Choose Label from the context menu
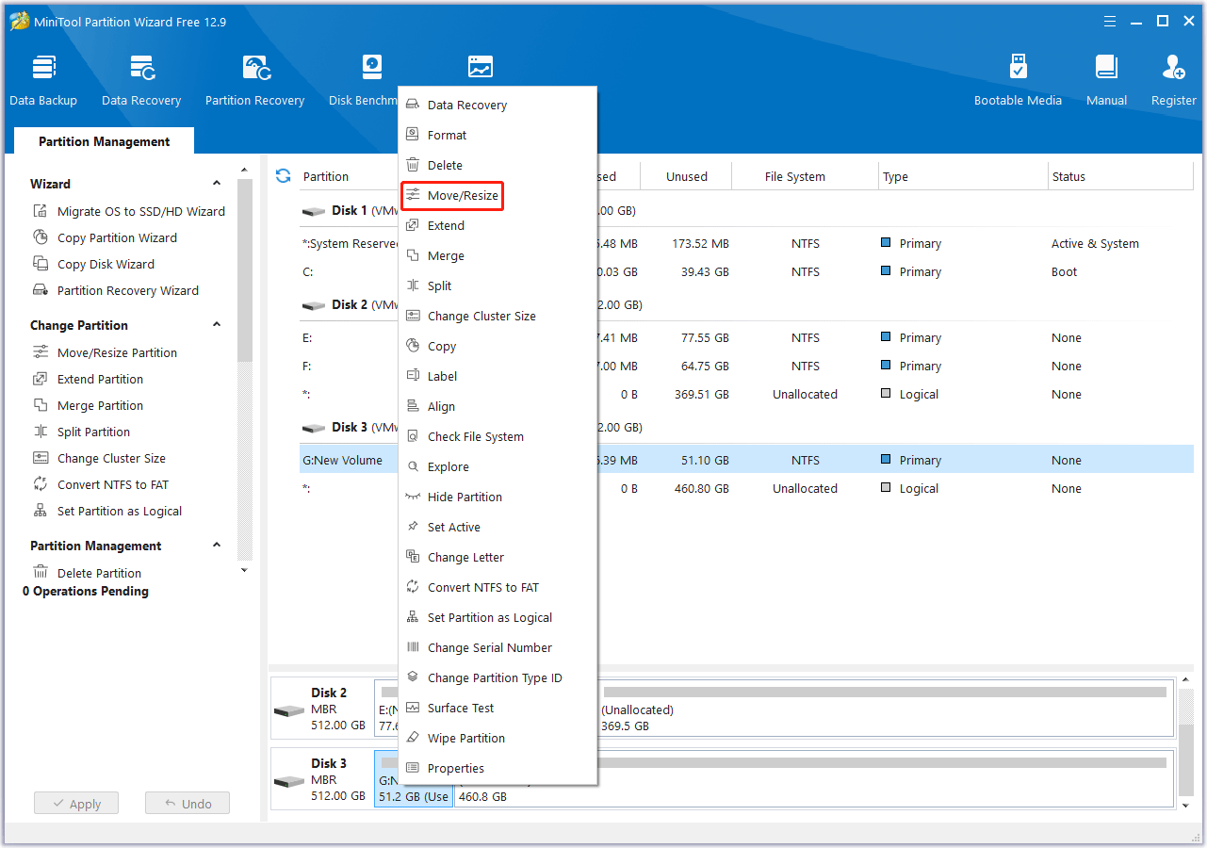Screen dimensions: 1207x848 click(497, 376)
